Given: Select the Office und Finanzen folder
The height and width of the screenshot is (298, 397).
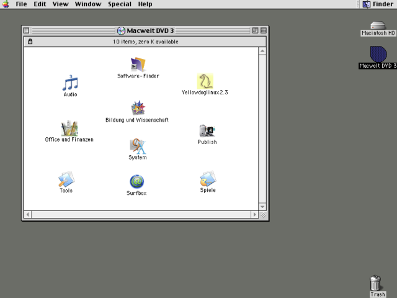Looking at the screenshot, I should tap(69, 129).
